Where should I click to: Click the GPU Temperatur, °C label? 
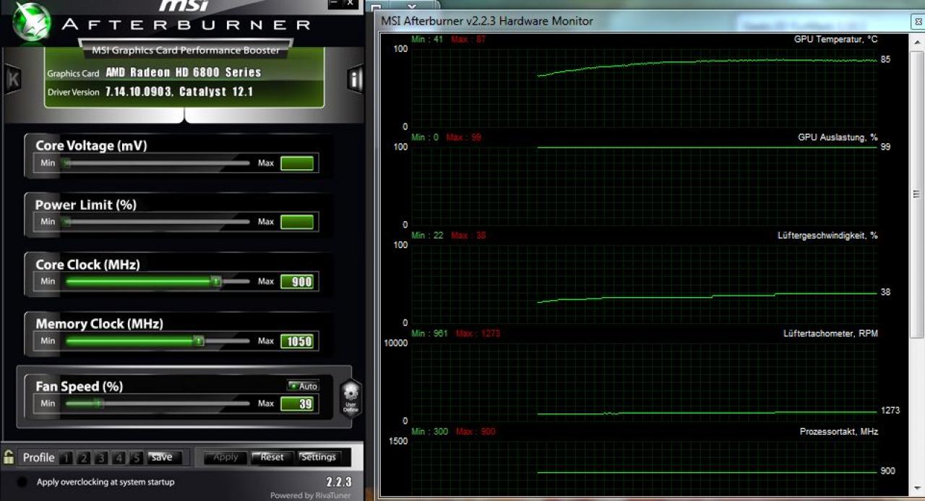[836, 39]
